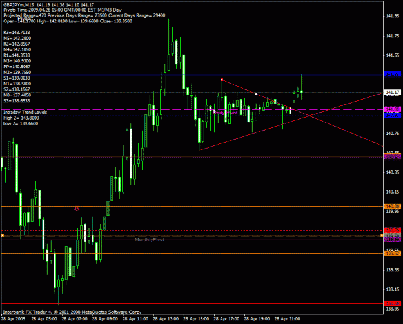
Task: Click the red 139.00 price tag
Action: 393,303
